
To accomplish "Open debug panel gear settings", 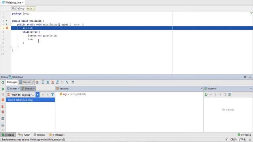I will coord(245,77).
